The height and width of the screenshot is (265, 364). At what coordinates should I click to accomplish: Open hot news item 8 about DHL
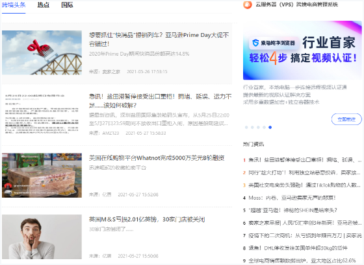click(295, 248)
